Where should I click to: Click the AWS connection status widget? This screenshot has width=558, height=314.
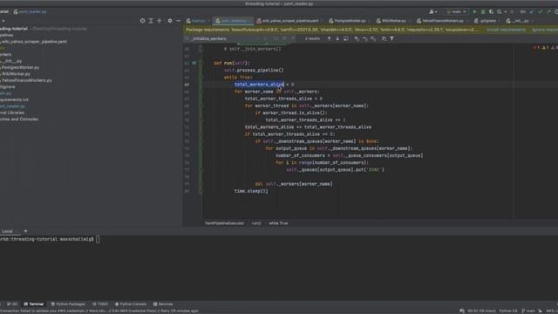point(552,311)
